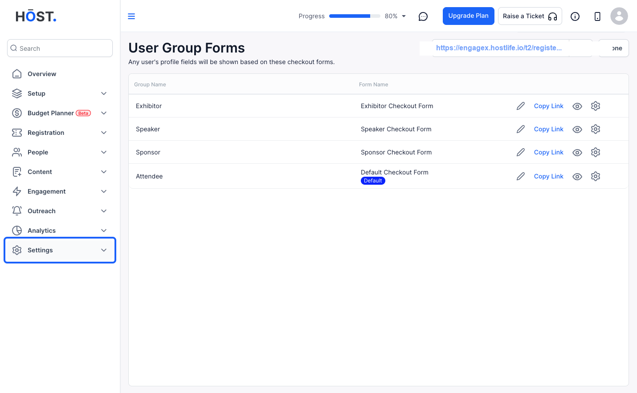Open the progress percentage dropdown arrow

[404, 16]
